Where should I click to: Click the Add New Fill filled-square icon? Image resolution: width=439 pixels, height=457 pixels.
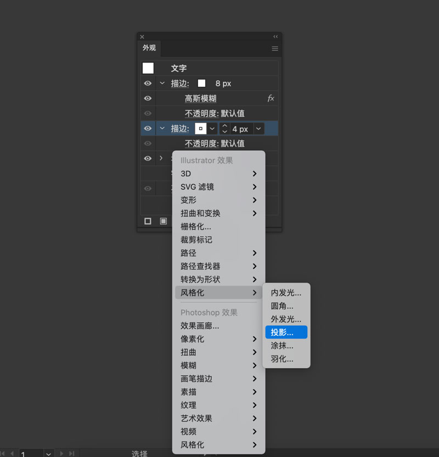click(x=164, y=221)
